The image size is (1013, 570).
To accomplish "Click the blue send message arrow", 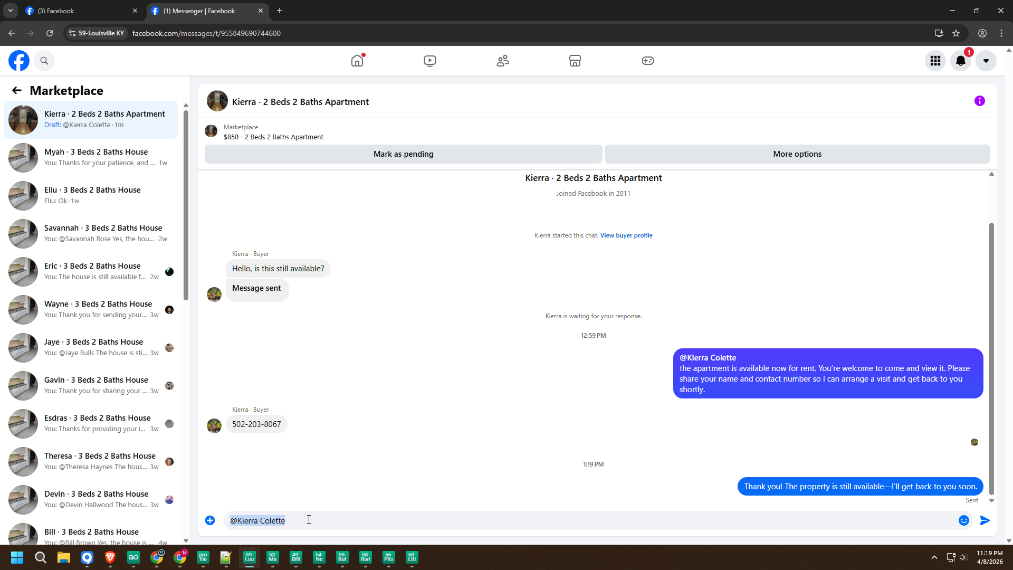I will (985, 520).
